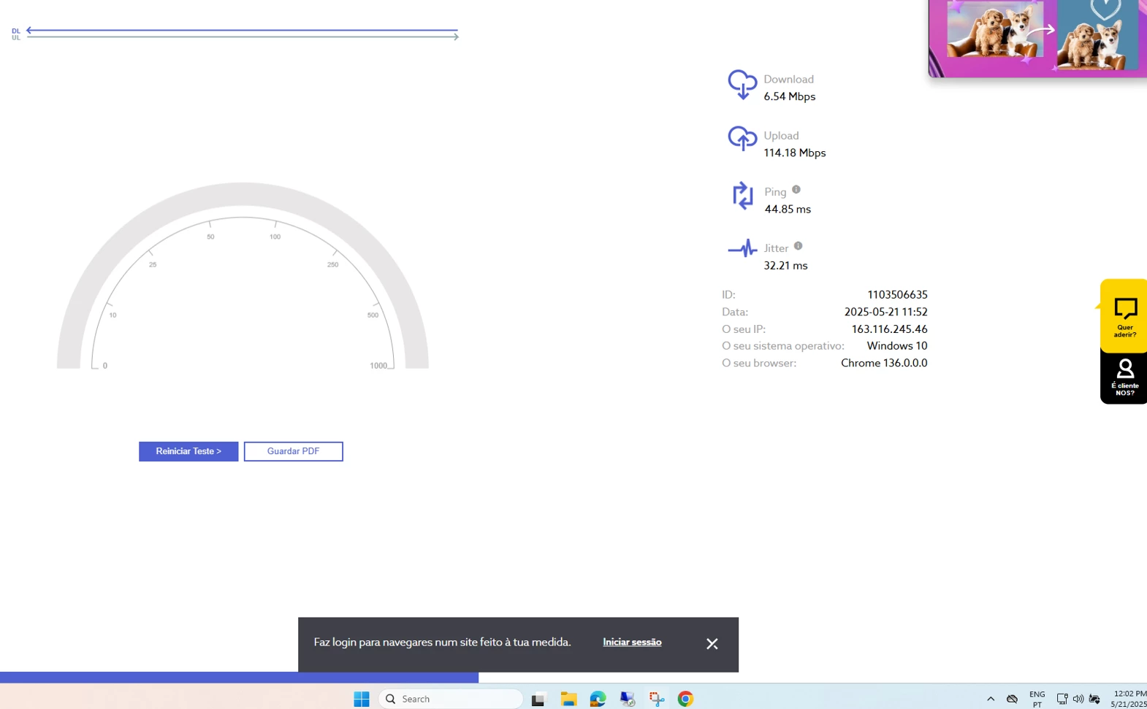Open Task View from the taskbar
The image size is (1147, 709).
[x=538, y=699]
